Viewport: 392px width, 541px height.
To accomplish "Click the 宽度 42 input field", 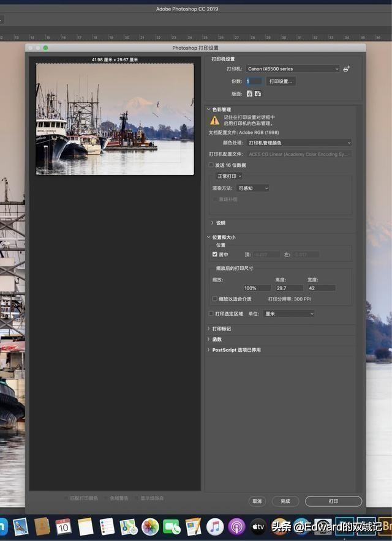I will point(322,288).
